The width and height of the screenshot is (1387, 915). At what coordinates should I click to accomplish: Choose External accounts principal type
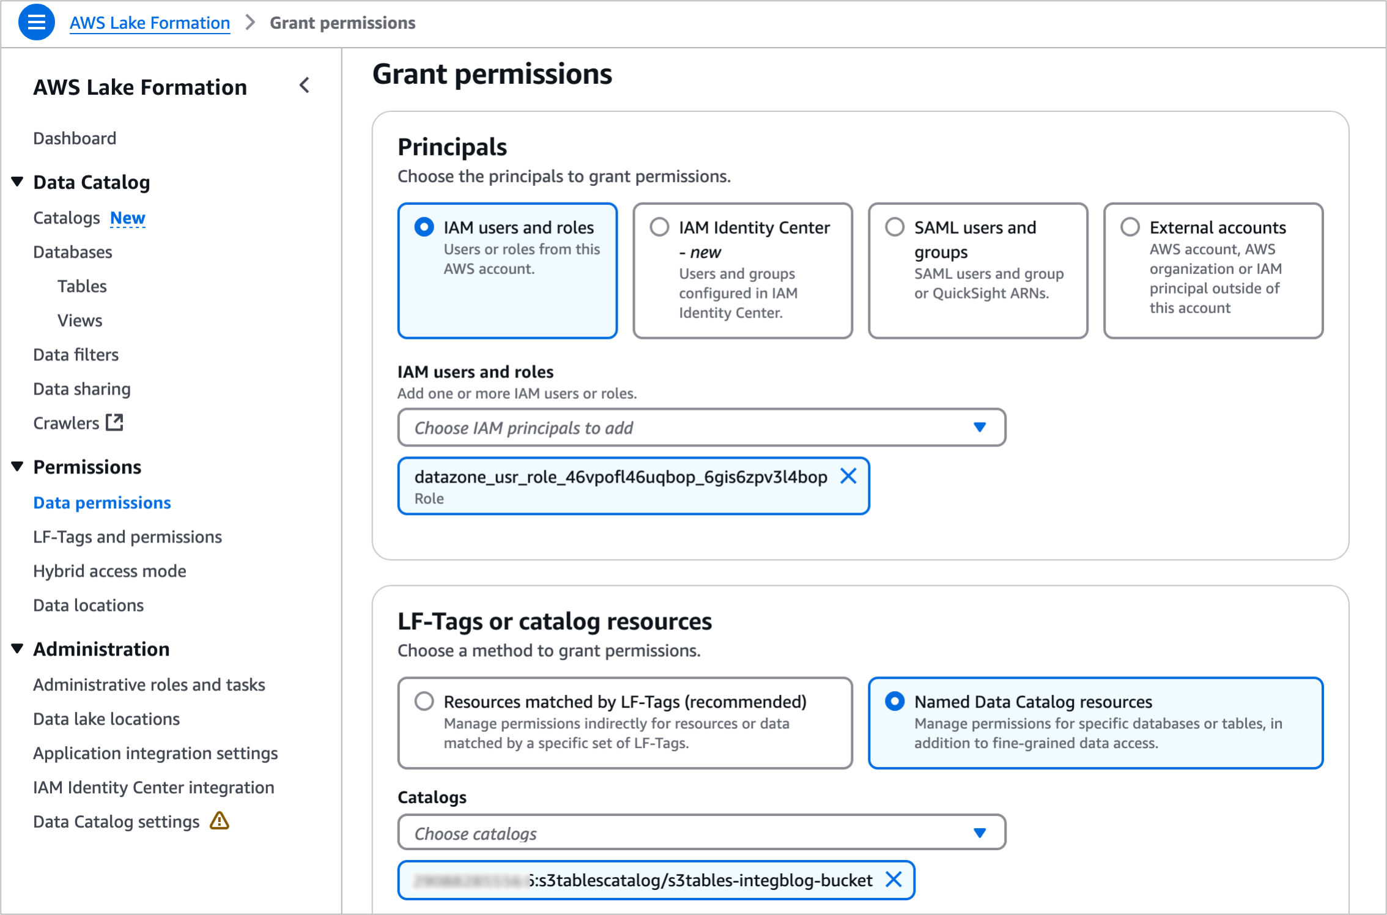pyautogui.click(x=1130, y=227)
